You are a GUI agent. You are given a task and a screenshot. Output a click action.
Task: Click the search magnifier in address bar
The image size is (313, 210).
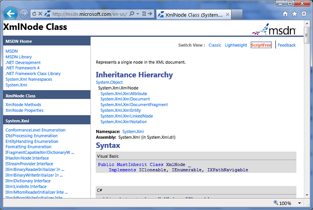[x=132, y=14]
